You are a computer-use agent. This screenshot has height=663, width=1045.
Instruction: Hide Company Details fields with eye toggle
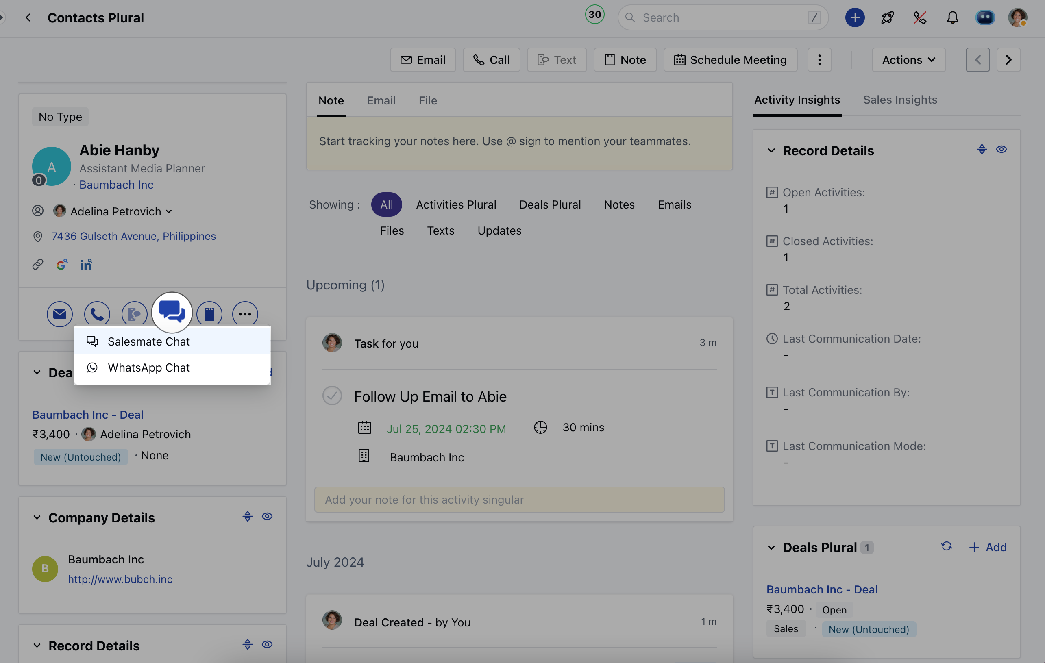[x=267, y=516]
